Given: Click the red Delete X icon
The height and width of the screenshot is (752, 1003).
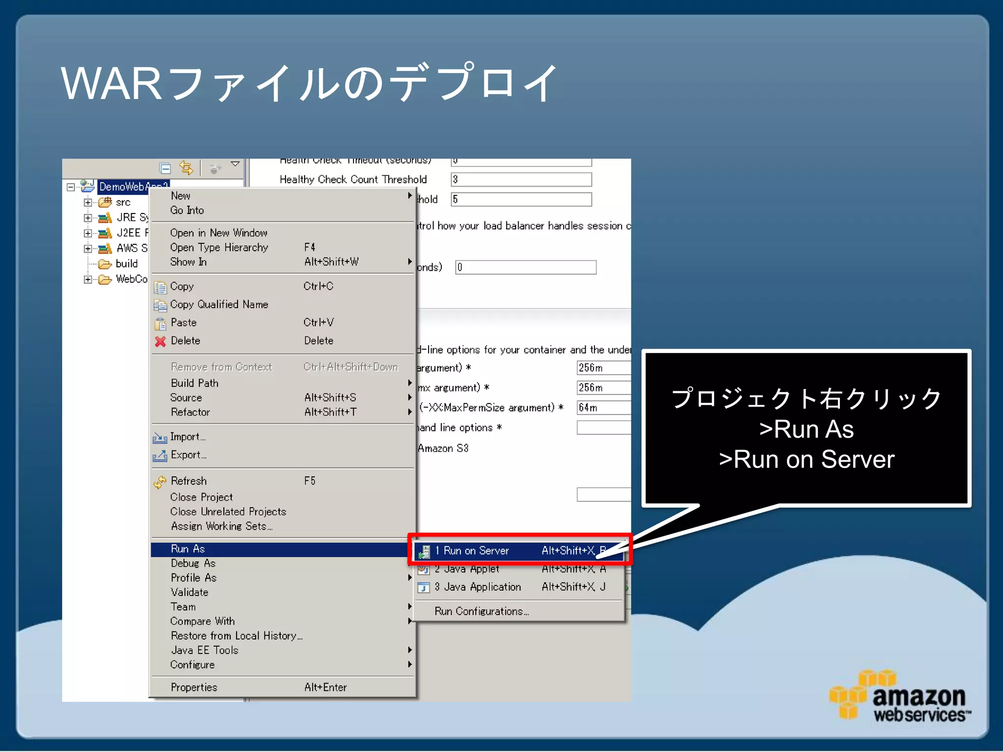Looking at the screenshot, I should pos(160,341).
